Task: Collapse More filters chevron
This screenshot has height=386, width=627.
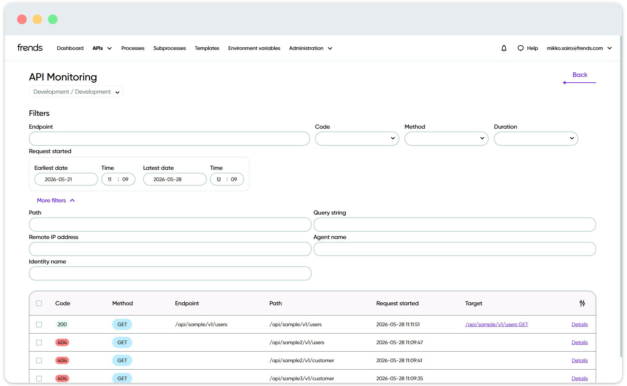Action: [72, 200]
